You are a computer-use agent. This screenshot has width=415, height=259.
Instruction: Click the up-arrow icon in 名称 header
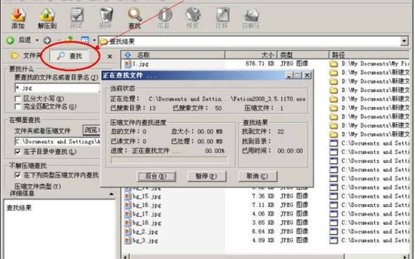128,55
